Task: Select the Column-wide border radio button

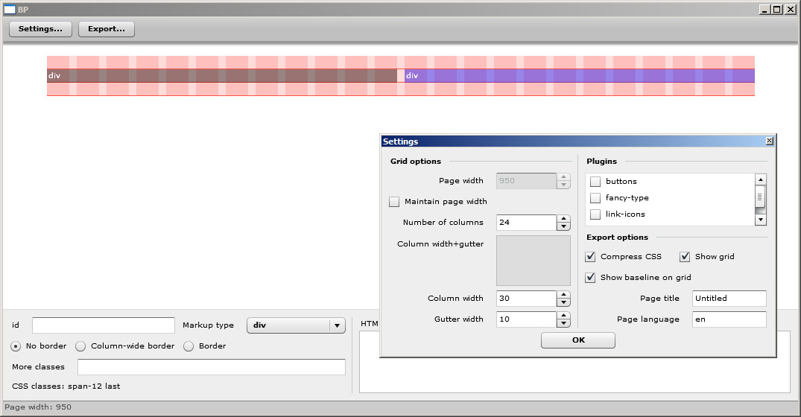Action: [80, 346]
